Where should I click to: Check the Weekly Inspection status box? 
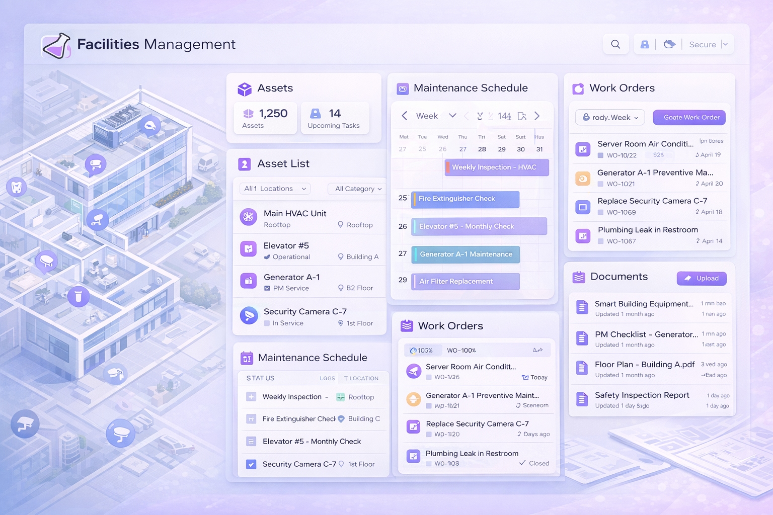click(251, 397)
